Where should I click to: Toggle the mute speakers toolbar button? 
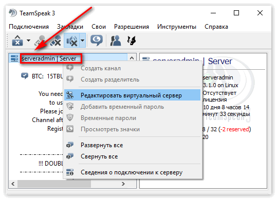[x=72, y=41]
